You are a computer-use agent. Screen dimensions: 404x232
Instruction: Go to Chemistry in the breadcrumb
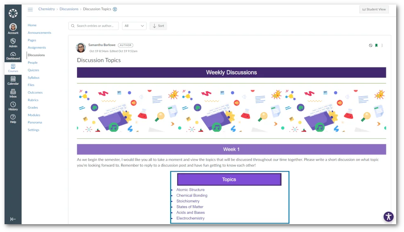click(46, 9)
